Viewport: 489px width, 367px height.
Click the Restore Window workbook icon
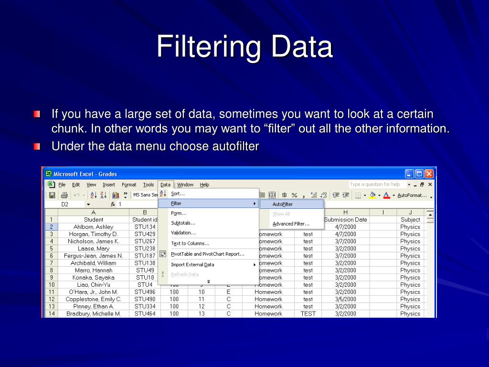422,184
